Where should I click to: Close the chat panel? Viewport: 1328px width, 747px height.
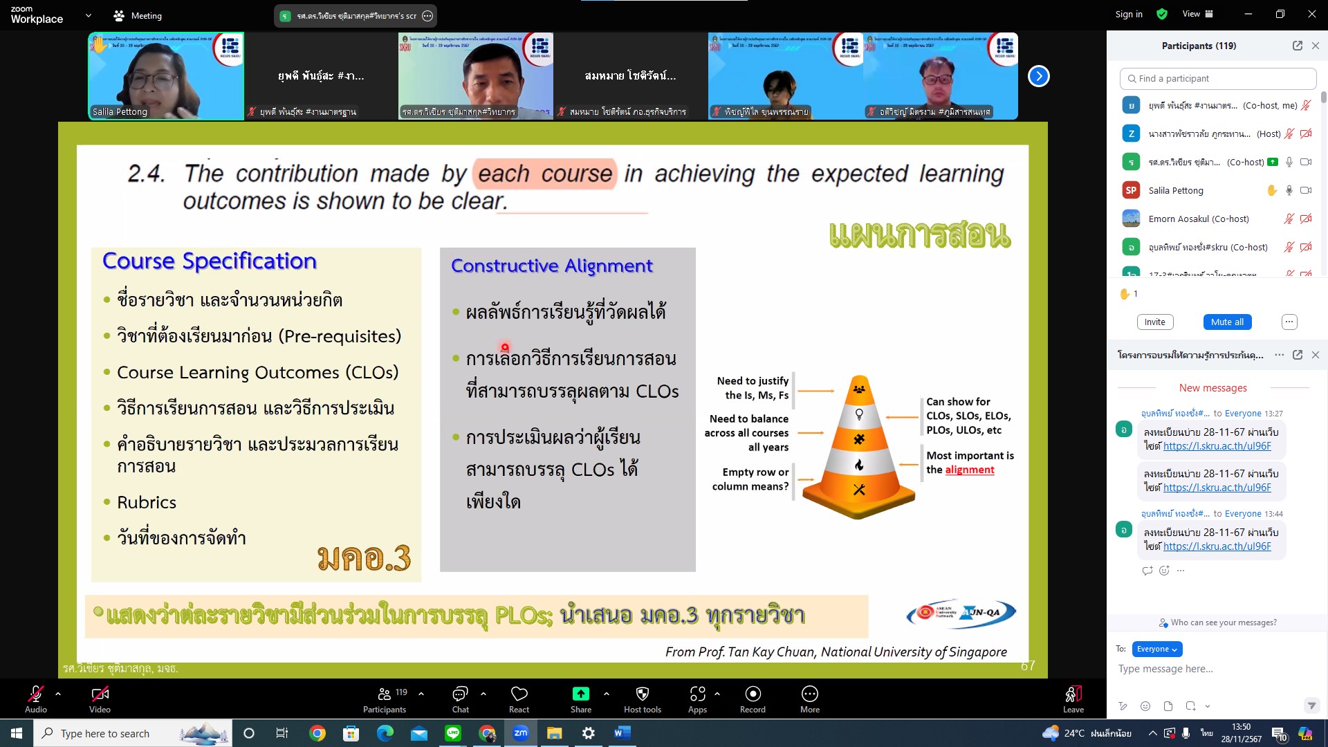pos(1316,355)
